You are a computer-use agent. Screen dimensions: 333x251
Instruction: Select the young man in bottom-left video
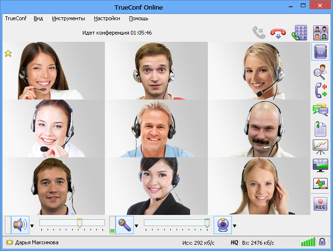point(54,186)
